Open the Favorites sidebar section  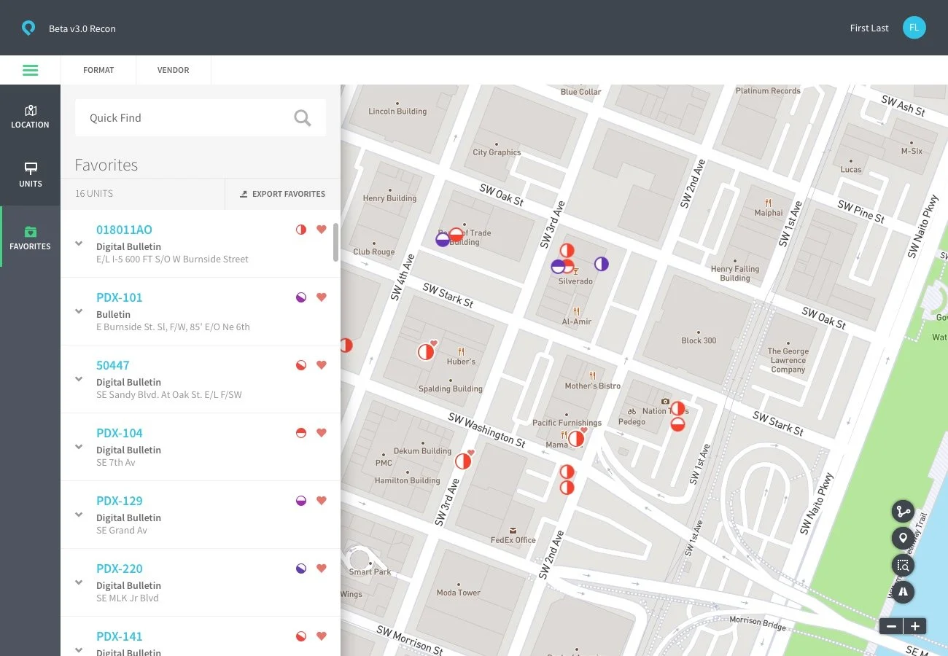click(x=30, y=237)
